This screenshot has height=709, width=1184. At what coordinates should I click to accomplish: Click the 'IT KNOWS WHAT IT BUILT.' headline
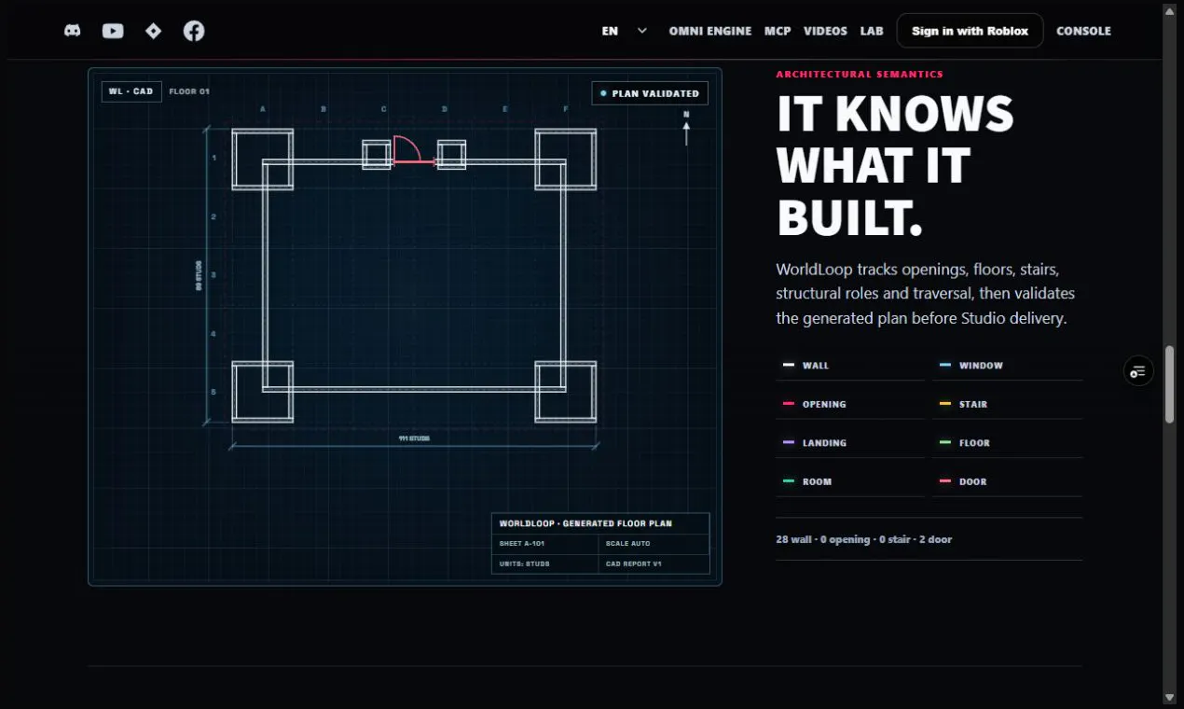click(x=895, y=166)
